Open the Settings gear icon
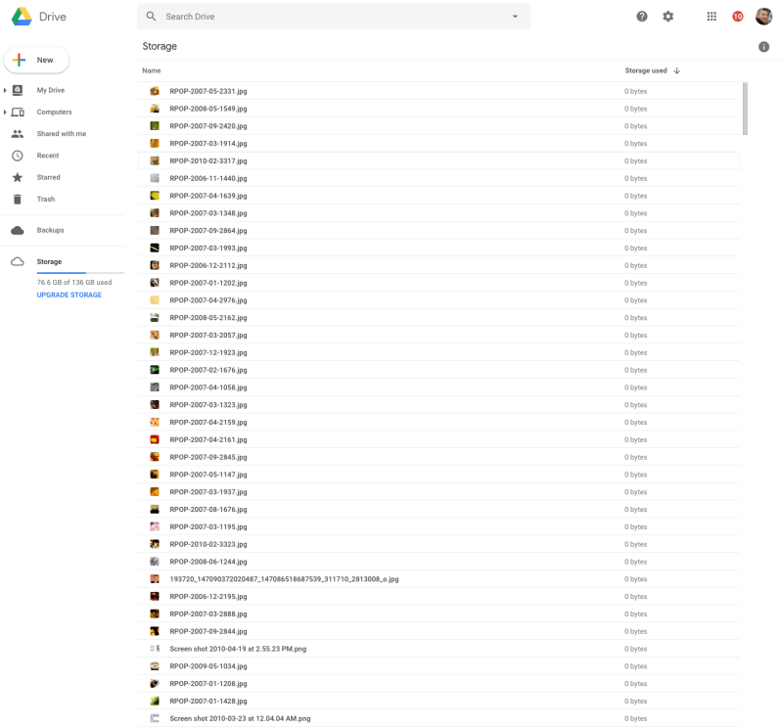 coord(668,17)
